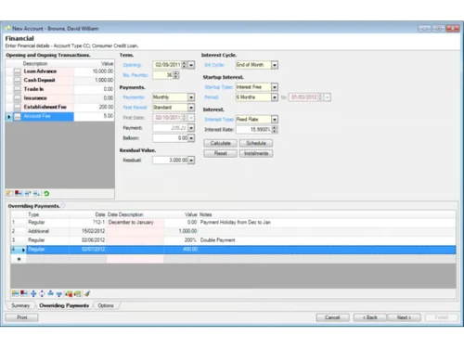Open the Int Cycle End of Month dropdown

point(275,65)
